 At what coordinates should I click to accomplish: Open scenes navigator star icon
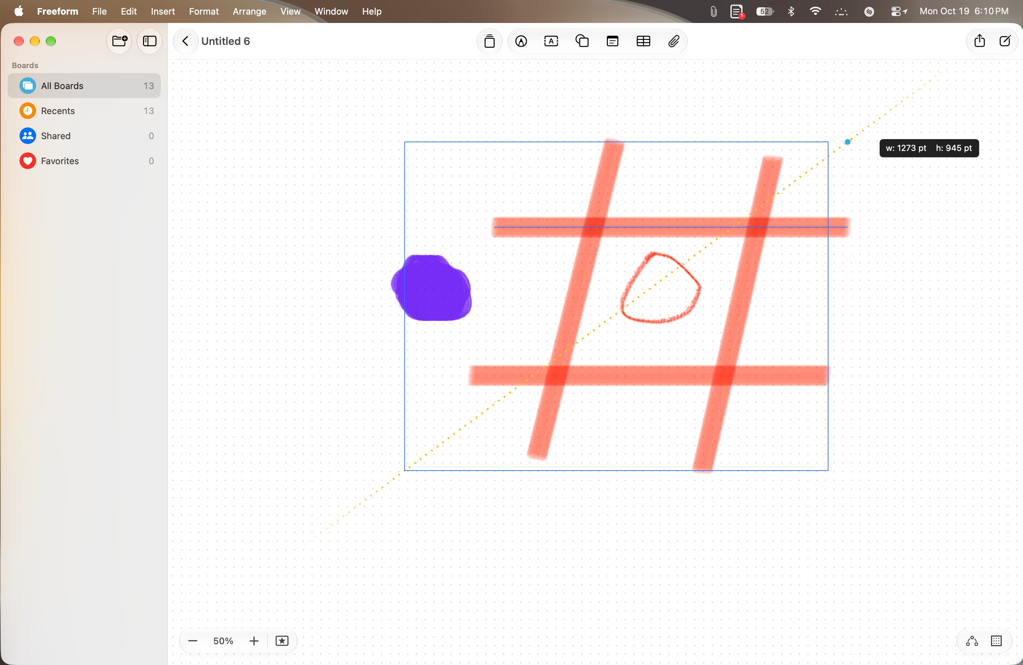pyautogui.click(x=282, y=641)
